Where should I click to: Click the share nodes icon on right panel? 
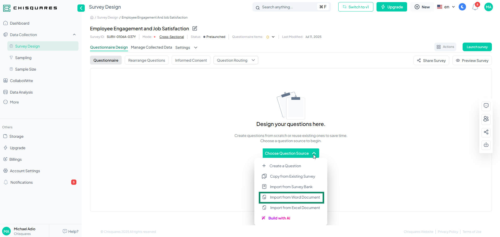(x=486, y=132)
